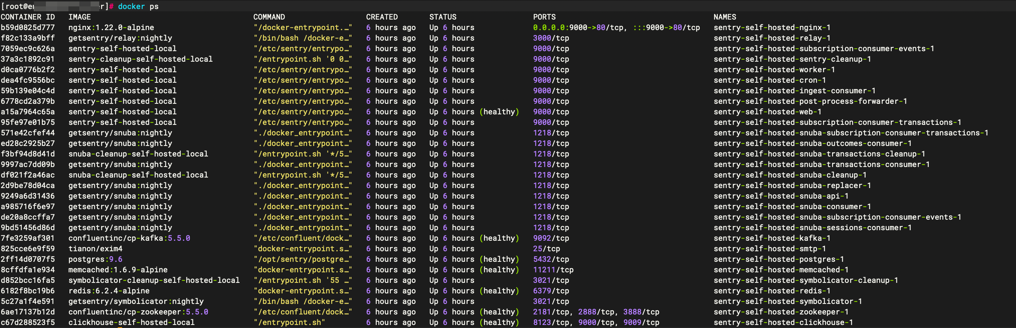Click name sentry-self-hosted-sentry-cleanup-1

click(x=792, y=59)
